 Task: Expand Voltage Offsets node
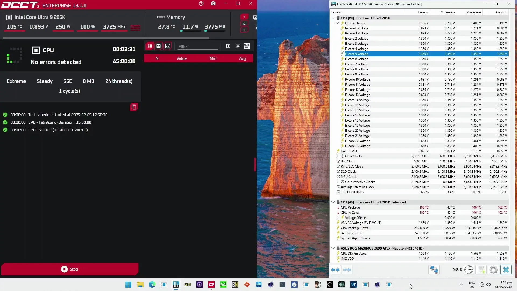click(337, 218)
